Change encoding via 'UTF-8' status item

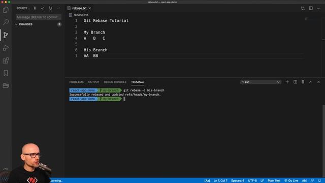pos(252,180)
